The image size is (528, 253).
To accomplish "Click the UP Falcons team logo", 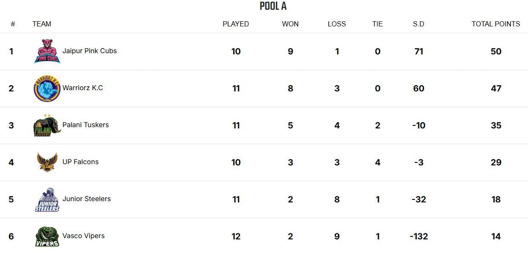I will tap(47, 162).
